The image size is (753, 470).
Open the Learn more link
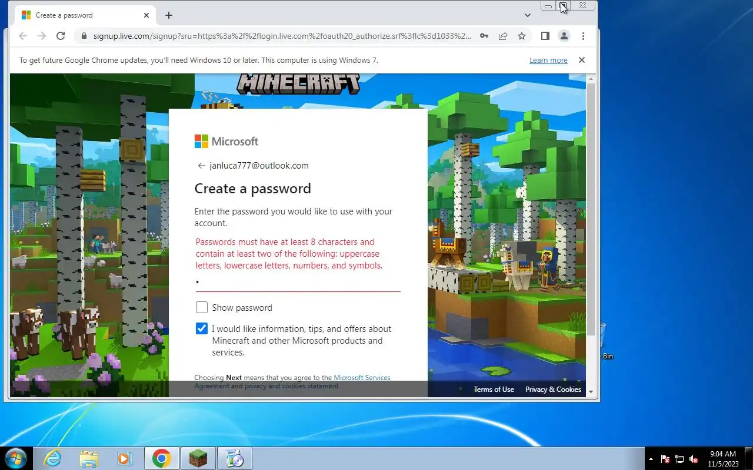pyautogui.click(x=548, y=60)
